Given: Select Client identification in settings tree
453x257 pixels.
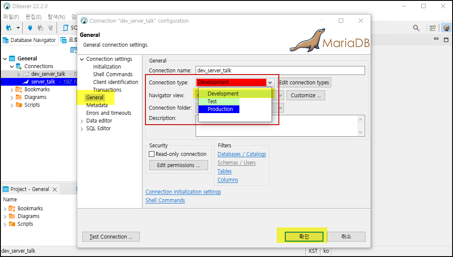Looking at the screenshot, I should pos(115,82).
